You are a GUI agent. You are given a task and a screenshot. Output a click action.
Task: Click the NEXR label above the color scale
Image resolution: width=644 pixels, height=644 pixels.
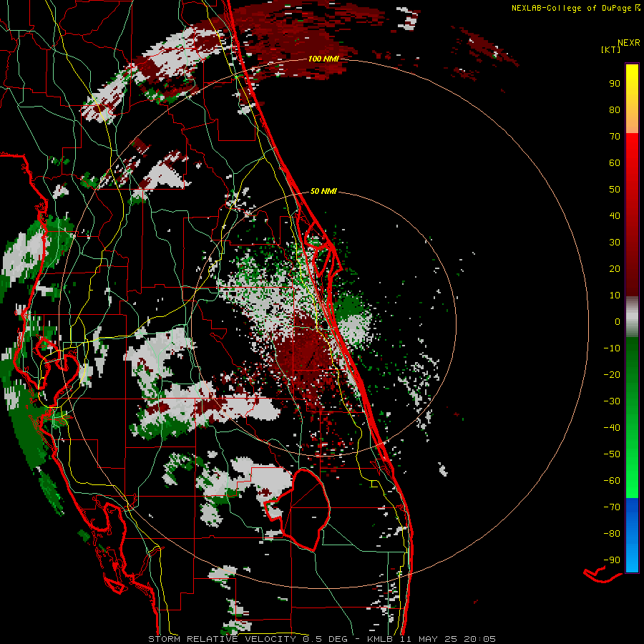point(629,43)
